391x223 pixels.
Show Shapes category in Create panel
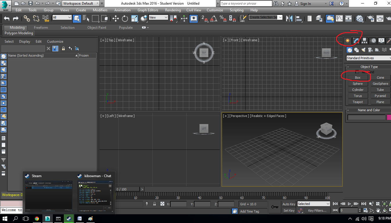tap(356, 50)
